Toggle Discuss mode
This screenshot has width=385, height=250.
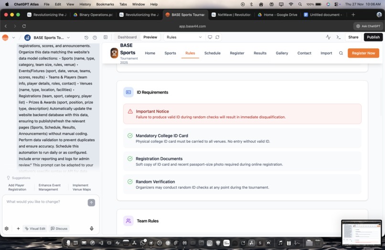click(59, 229)
